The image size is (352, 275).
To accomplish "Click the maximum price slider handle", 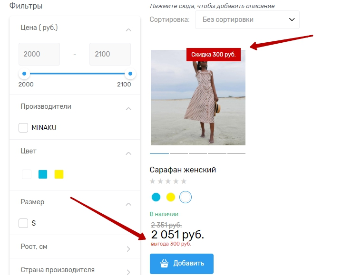I will [x=130, y=74].
